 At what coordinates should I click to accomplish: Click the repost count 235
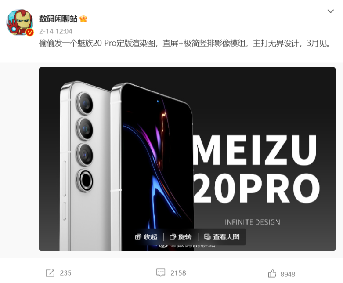click(x=65, y=273)
